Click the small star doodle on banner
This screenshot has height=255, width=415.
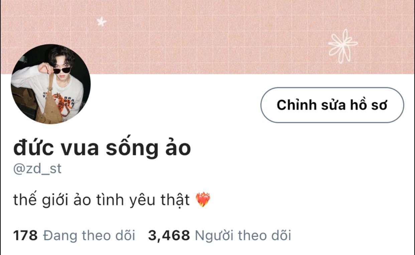[x=102, y=22]
